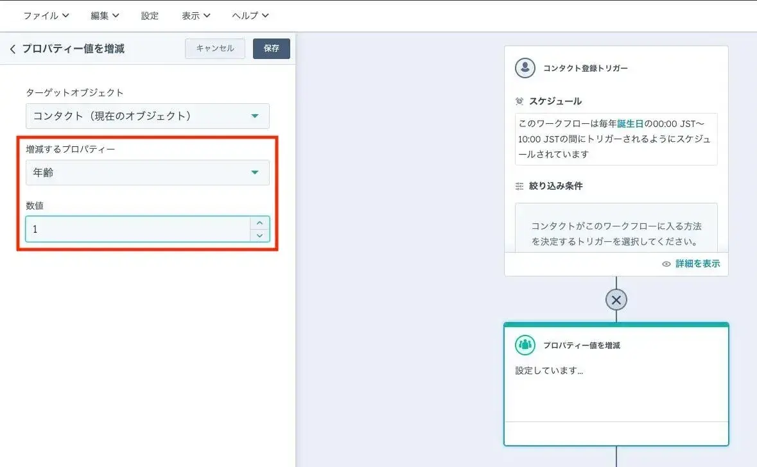Go back using arrow beside プロパティー値を増減

click(13, 49)
